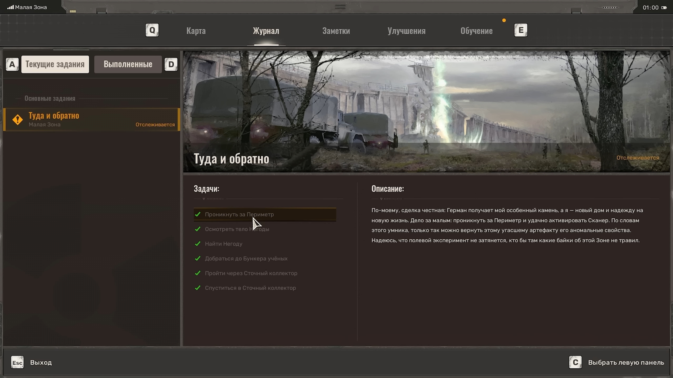The width and height of the screenshot is (673, 378).
Task: Select the Туда и обратно quest entry
Action: tap(91, 120)
